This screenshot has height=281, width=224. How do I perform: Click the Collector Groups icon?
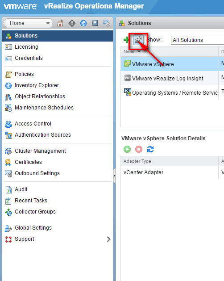point(8,212)
